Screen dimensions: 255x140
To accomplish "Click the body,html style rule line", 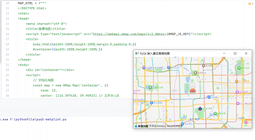I will click(85, 44).
